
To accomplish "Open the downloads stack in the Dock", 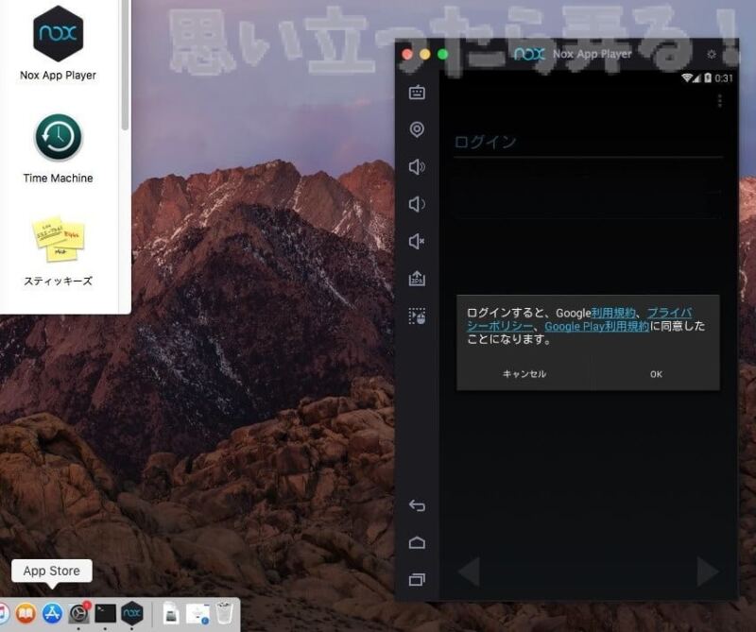I will 198,614.
